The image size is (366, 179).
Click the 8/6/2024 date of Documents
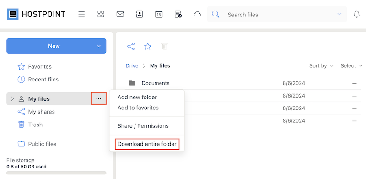click(294, 83)
